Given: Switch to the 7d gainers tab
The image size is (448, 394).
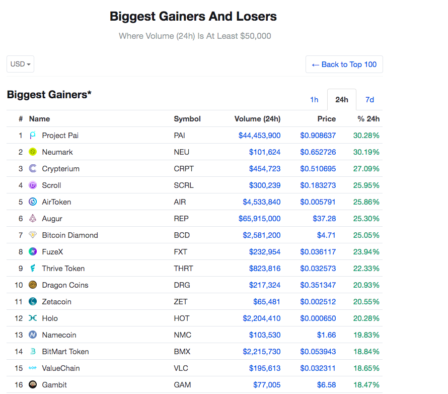Looking at the screenshot, I should (x=369, y=99).
